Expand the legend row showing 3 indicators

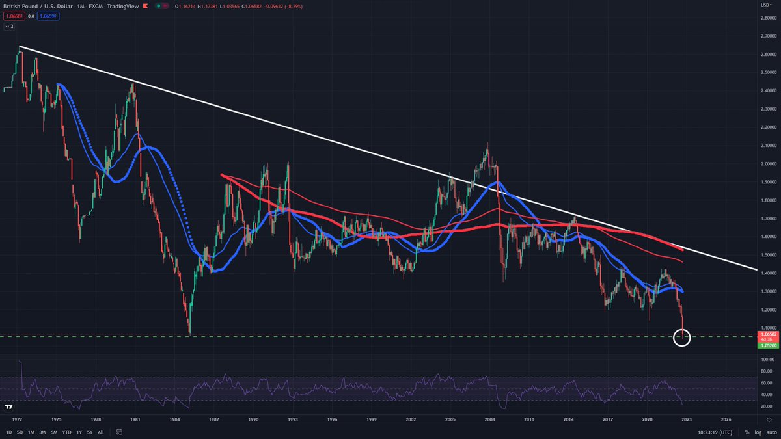[x=8, y=26]
